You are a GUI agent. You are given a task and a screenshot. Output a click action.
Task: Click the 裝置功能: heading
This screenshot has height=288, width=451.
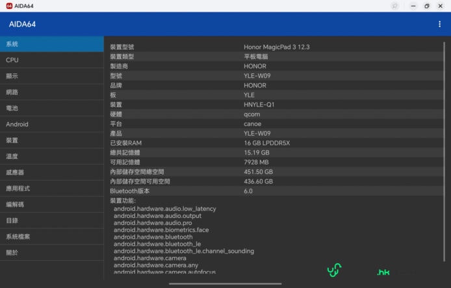[123, 200]
